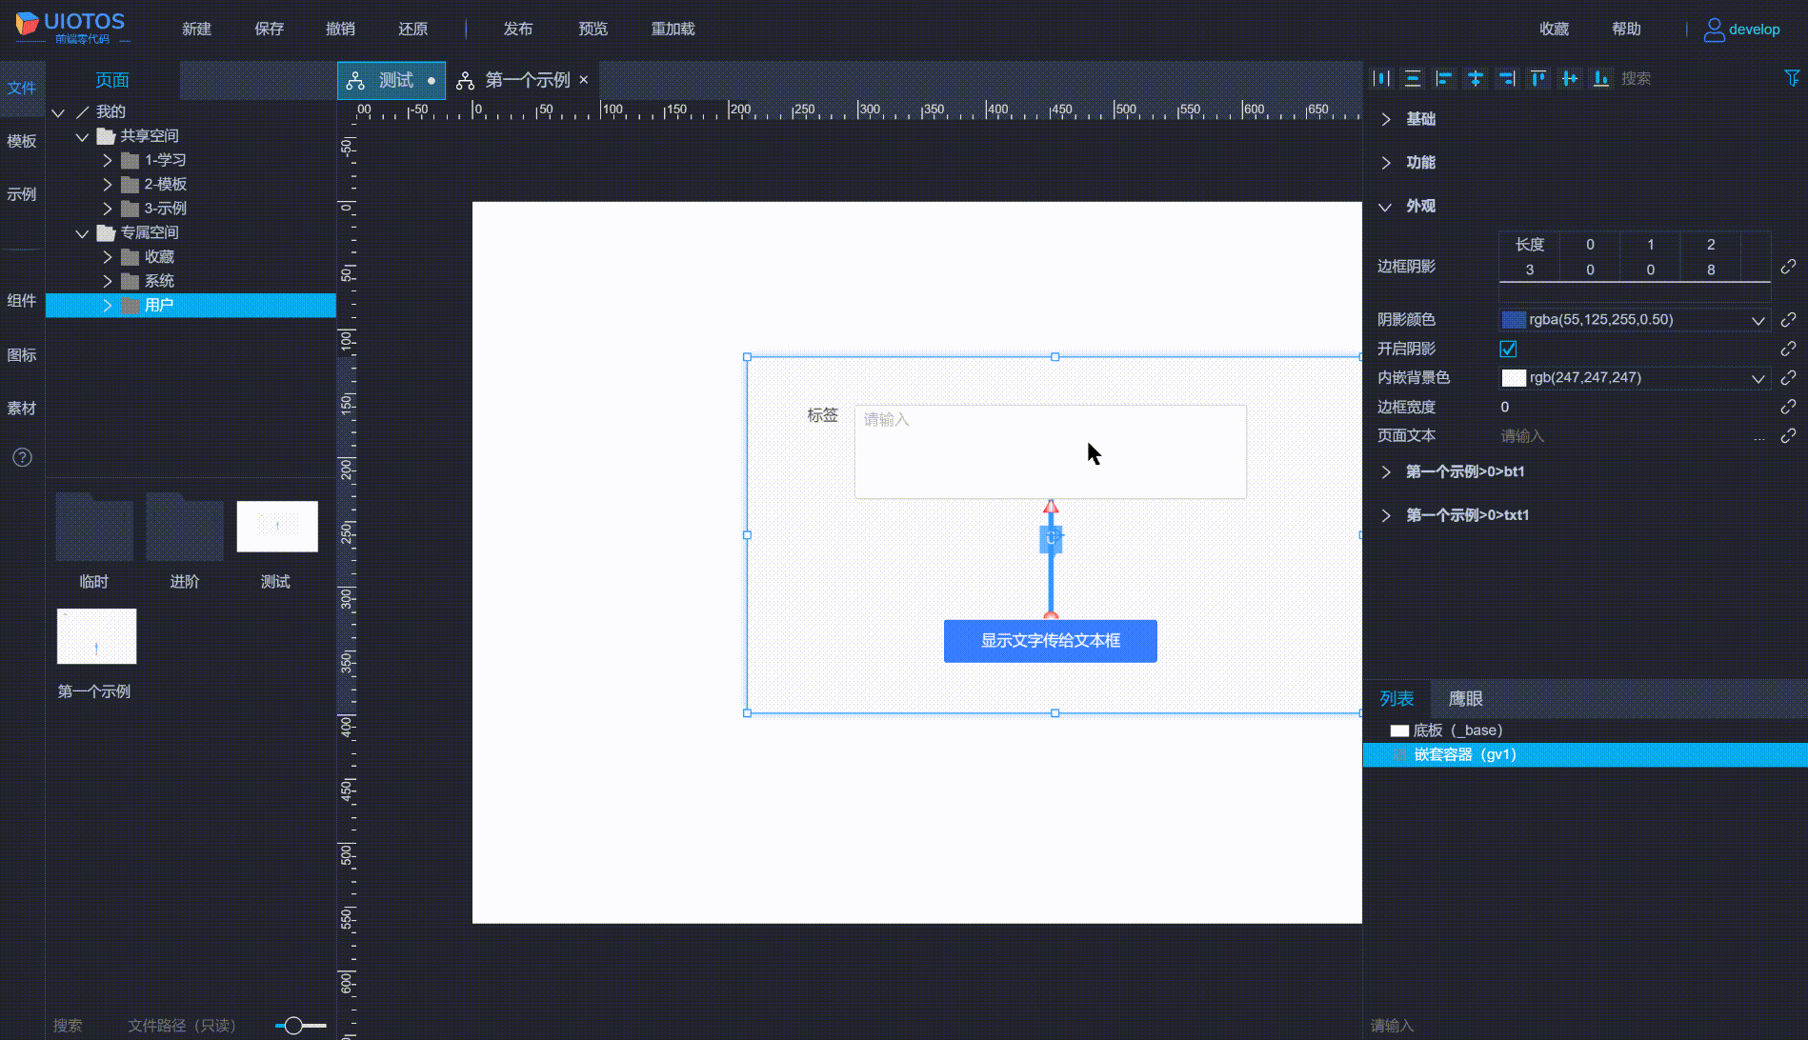
Task: Expand the 基础 property section
Action: pos(1386,119)
